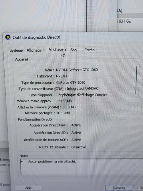Viewport: 143px width, 191px height.
Task: Click the VRAM value 6052 MB
Action: (x=69, y=107)
